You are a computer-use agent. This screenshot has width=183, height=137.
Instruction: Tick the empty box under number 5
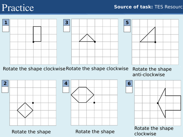pos(127,29)
